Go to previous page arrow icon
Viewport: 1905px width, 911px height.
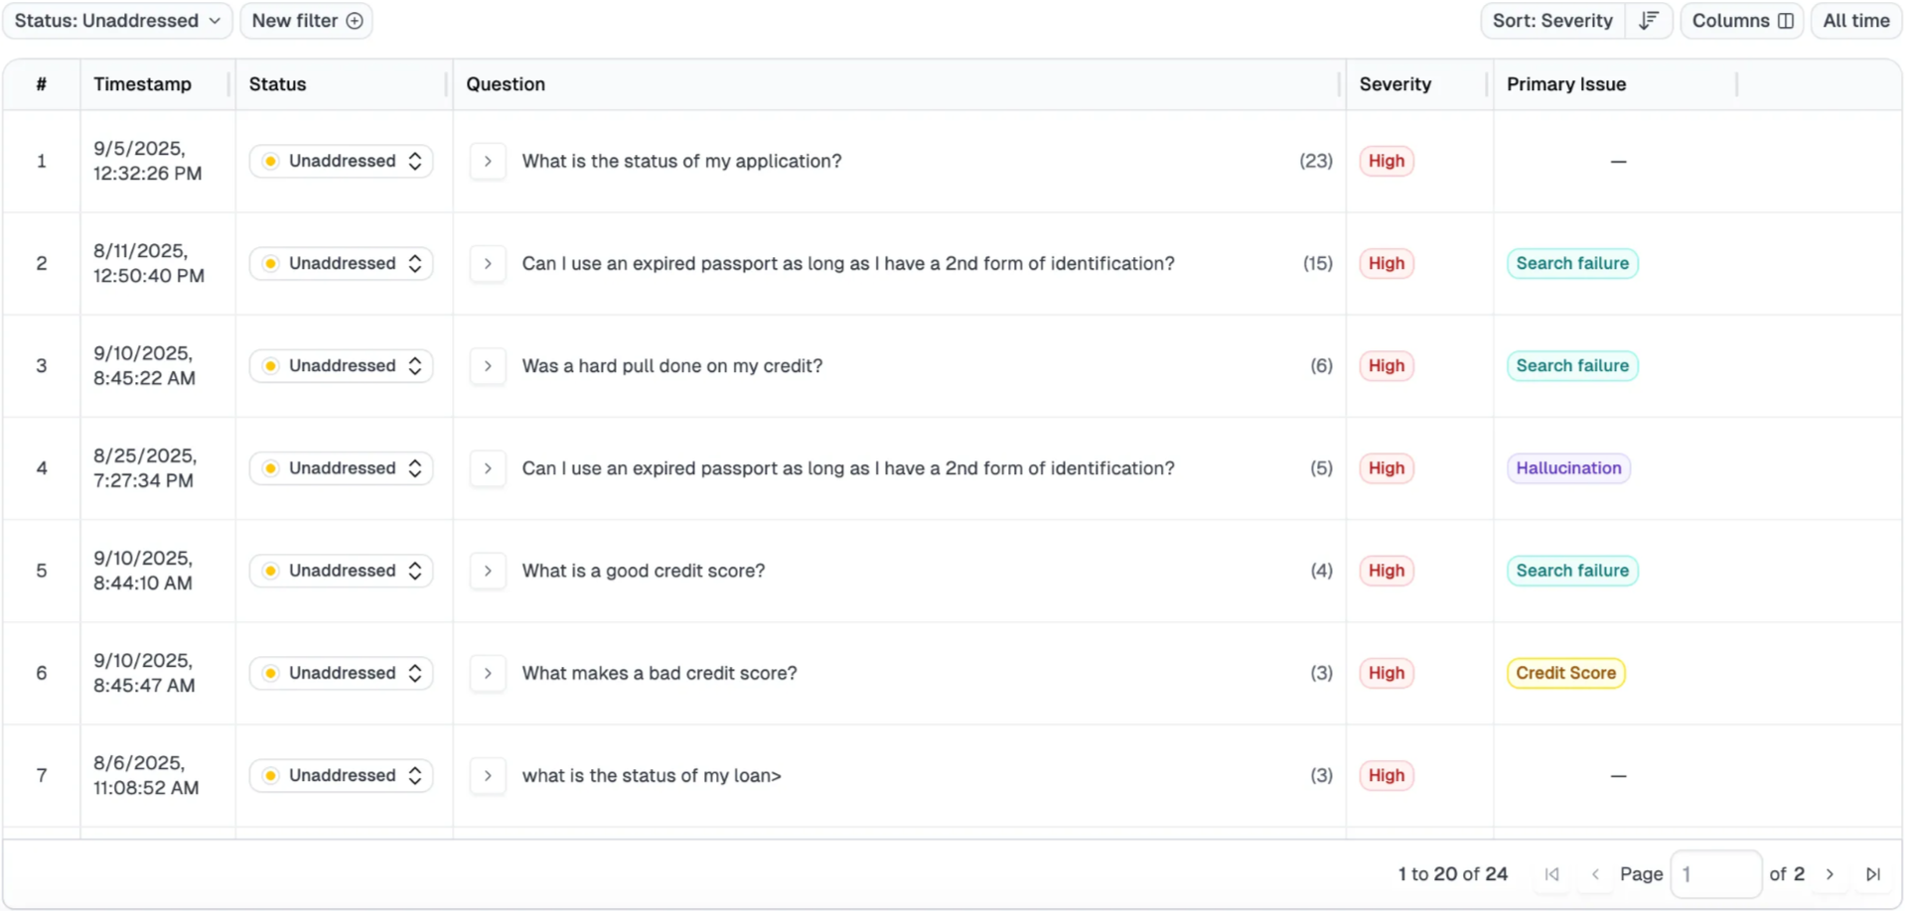point(1595,874)
